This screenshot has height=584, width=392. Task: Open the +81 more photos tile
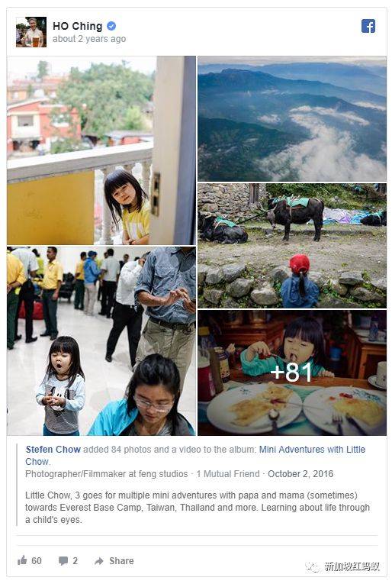click(x=292, y=373)
